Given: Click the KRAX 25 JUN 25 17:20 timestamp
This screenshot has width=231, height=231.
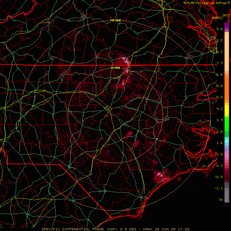Looking at the screenshot, I should (166, 229).
